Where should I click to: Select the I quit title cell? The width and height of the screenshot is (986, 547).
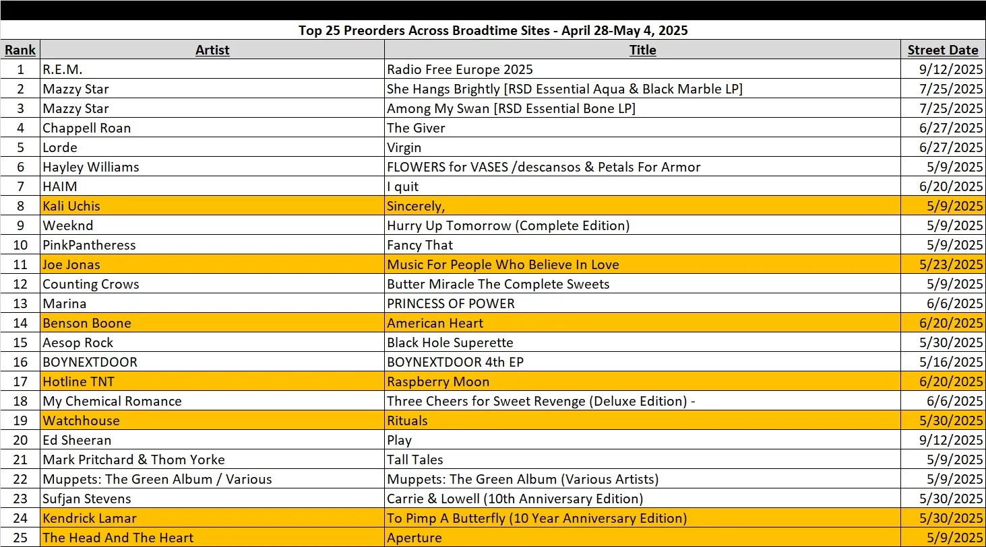point(642,186)
